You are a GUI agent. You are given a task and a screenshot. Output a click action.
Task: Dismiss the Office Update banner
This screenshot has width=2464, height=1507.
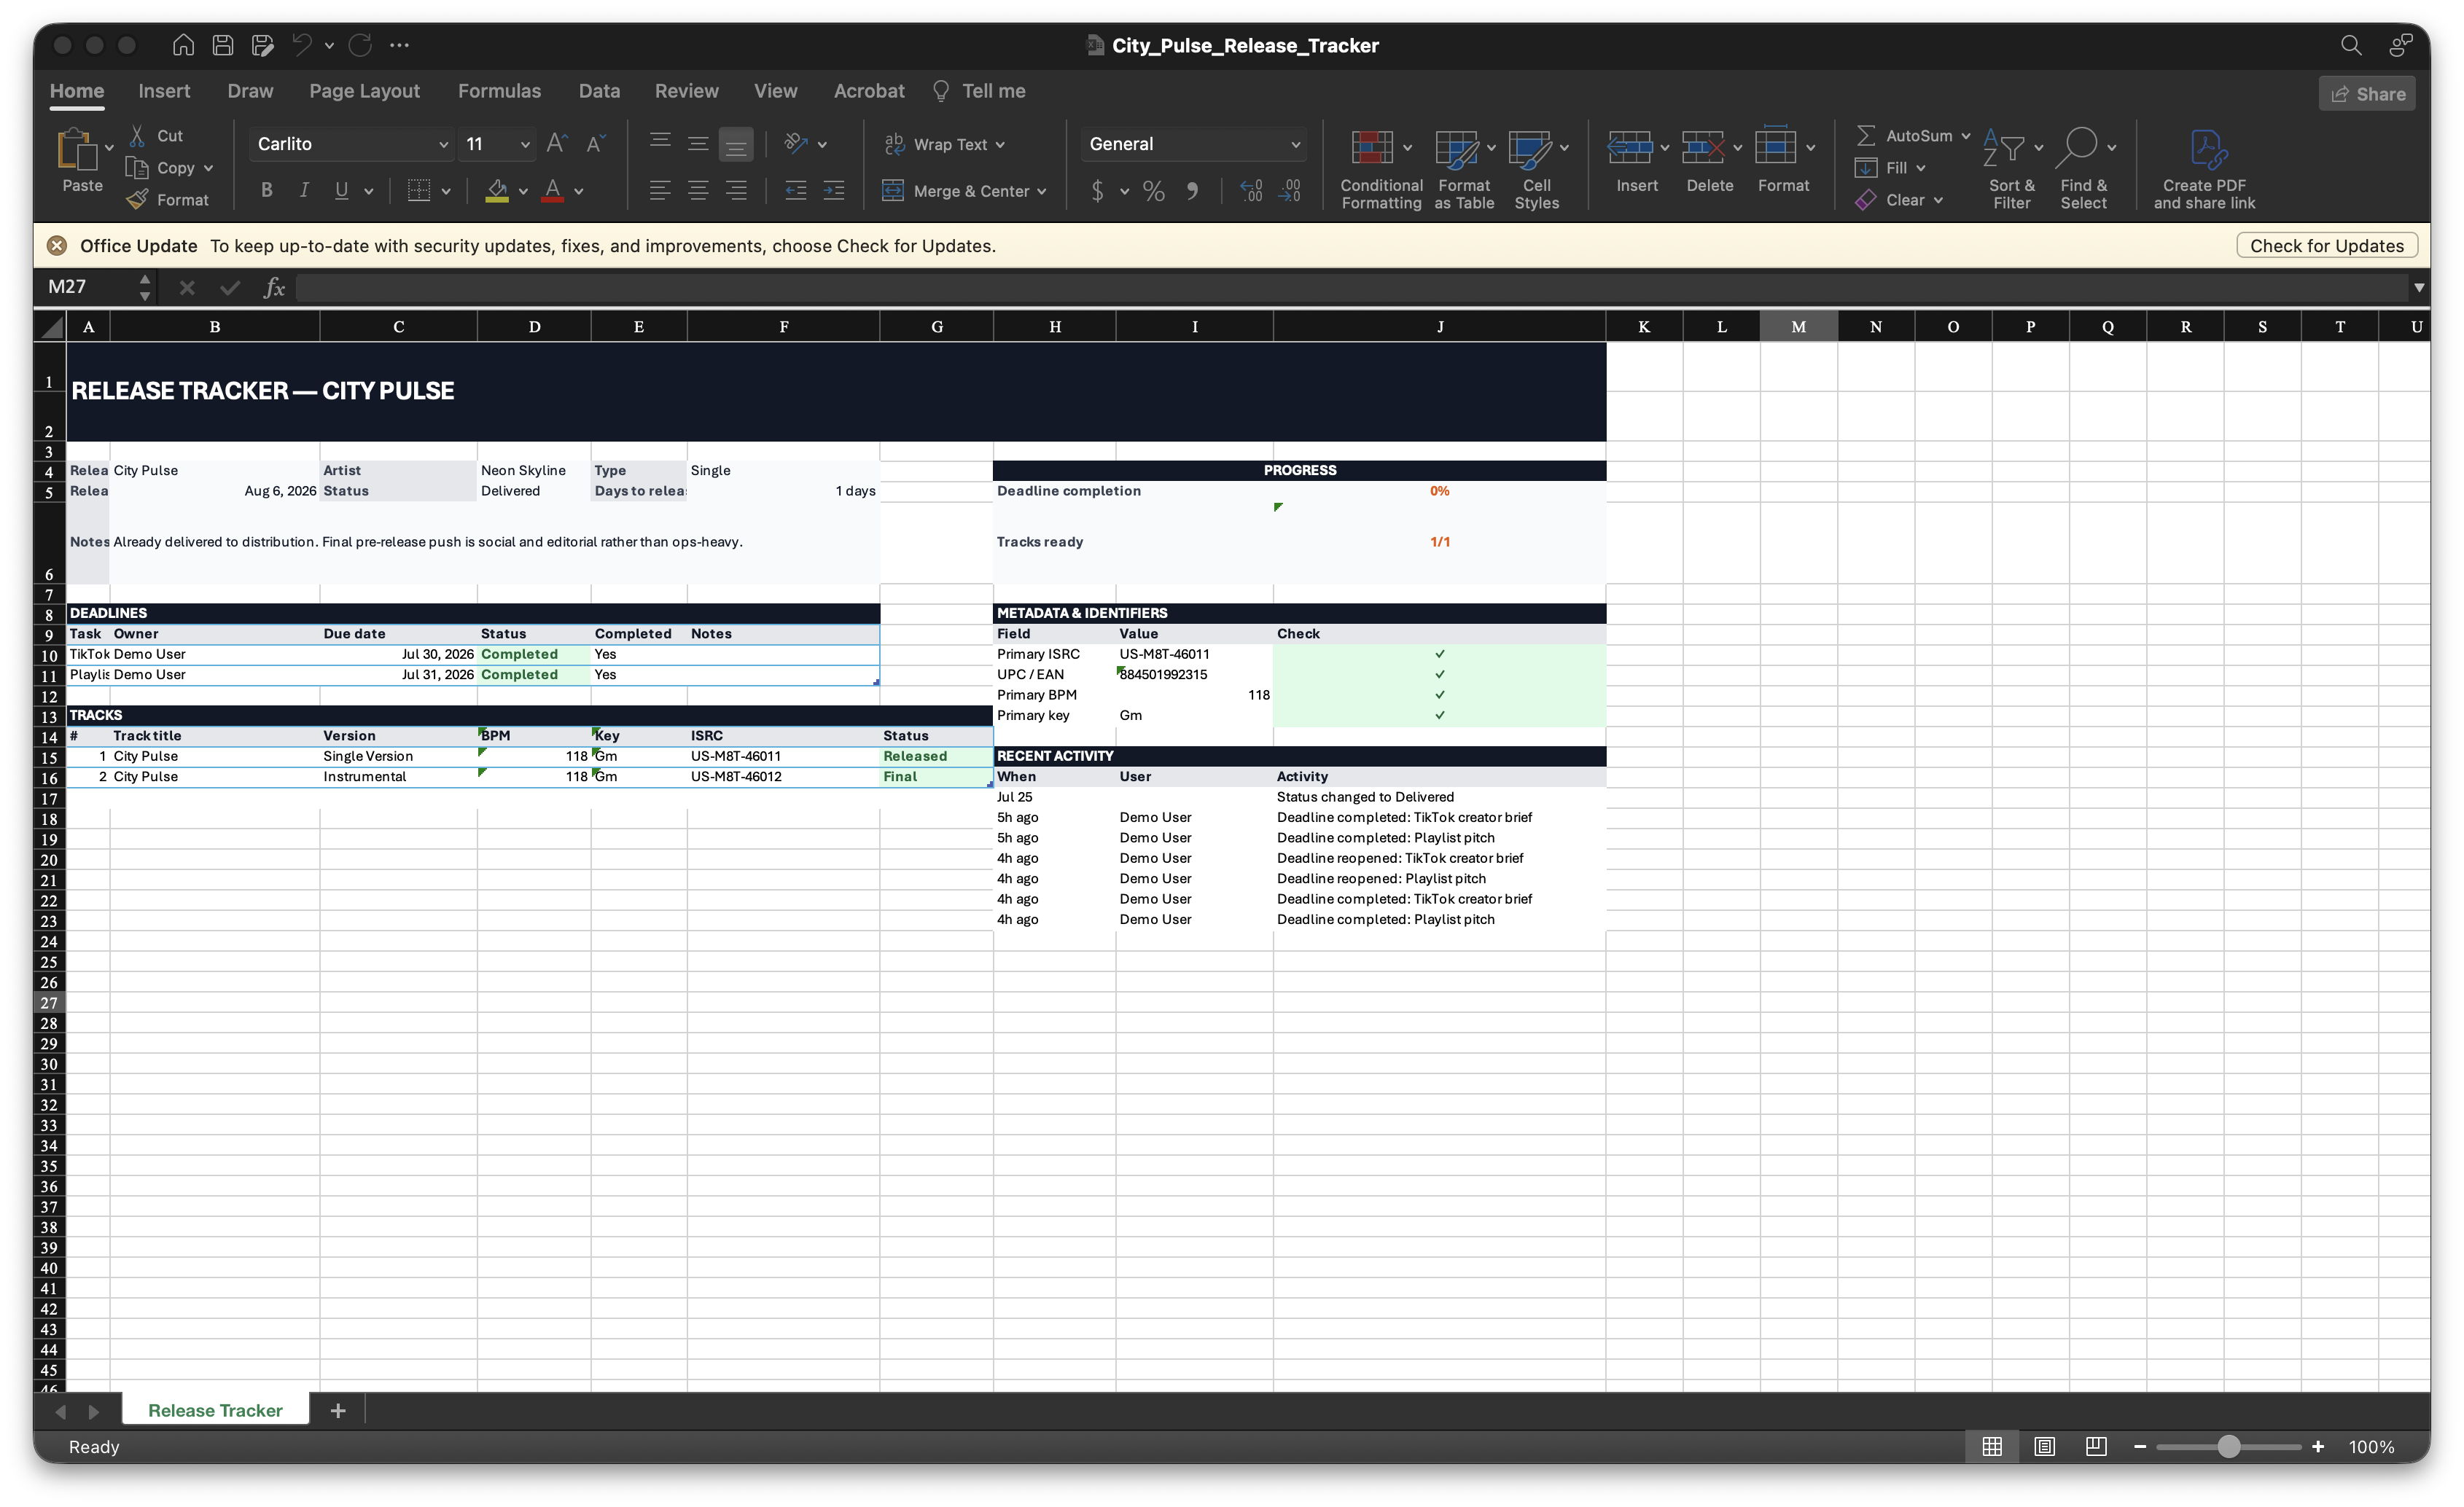[57, 246]
